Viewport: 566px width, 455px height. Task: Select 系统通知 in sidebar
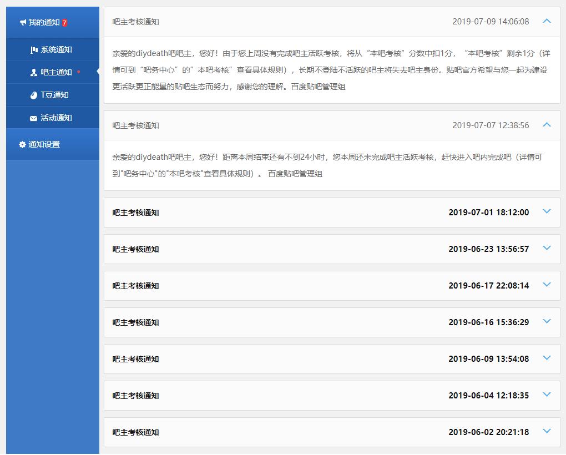(53, 50)
